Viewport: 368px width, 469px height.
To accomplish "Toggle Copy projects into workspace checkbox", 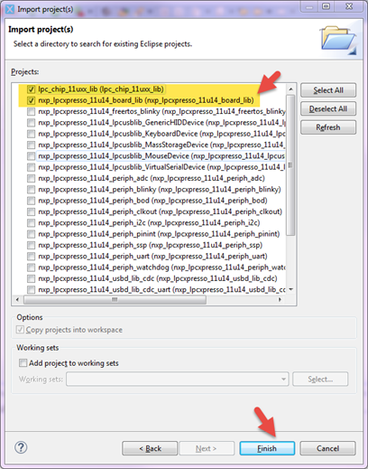I will coord(20,330).
